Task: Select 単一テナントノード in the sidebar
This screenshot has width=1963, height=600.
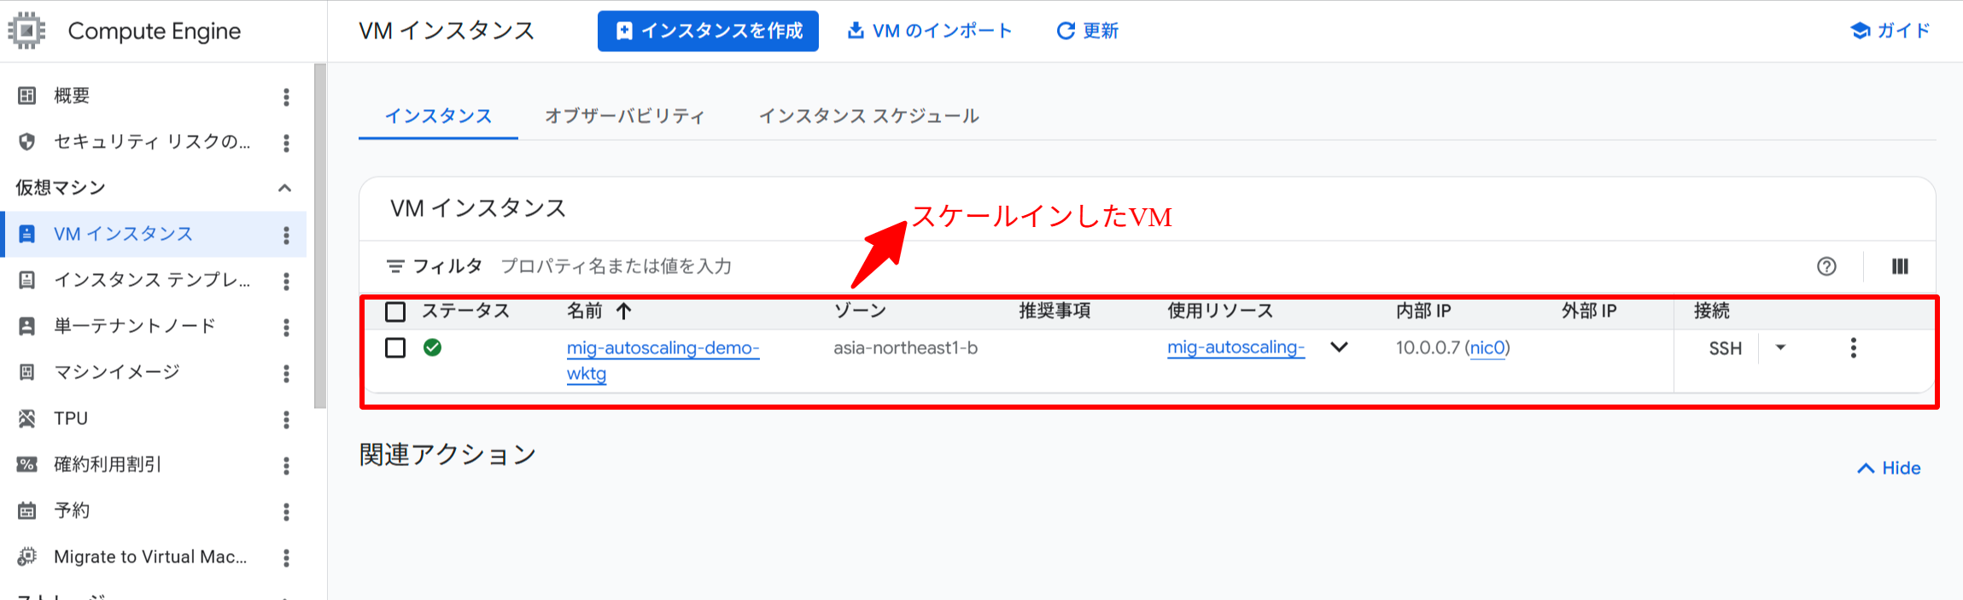Action: coord(134,326)
